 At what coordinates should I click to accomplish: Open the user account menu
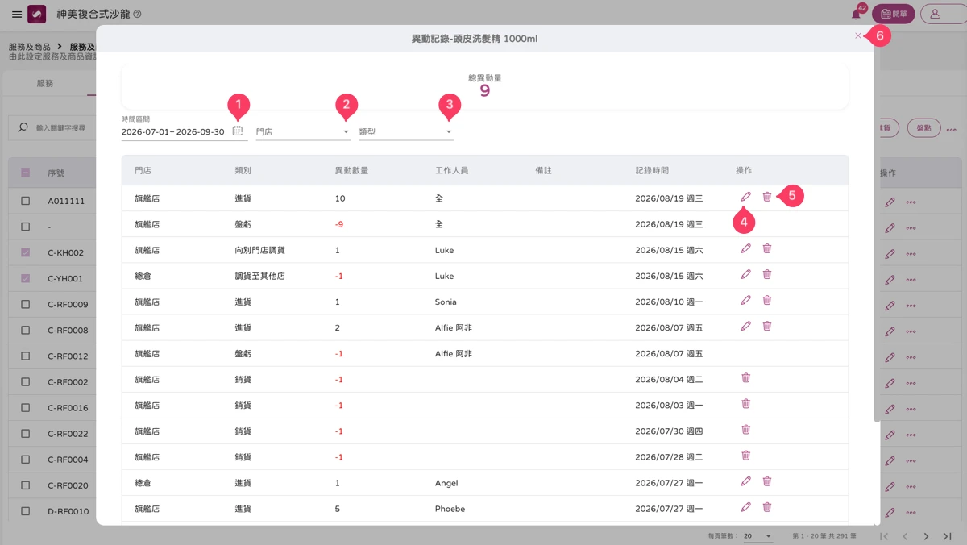click(943, 14)
